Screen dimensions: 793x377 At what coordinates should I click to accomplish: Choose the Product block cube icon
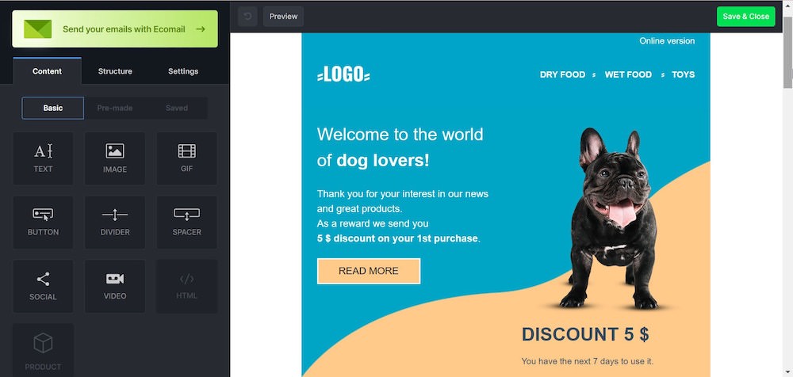click(43, 343)
